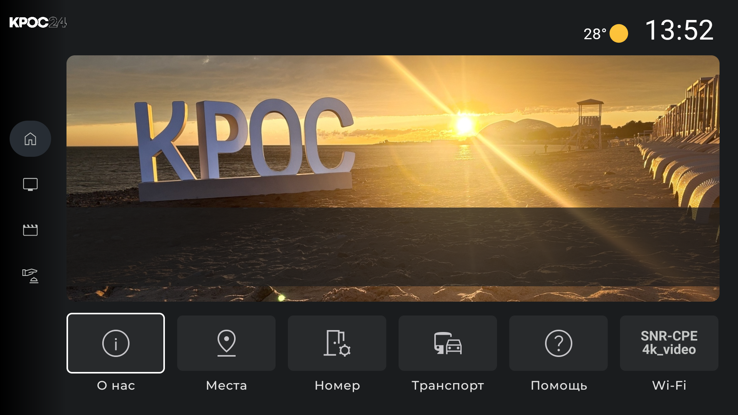Select the 'О нас' info tile
The image size is (738, 415).
point(116,343)
